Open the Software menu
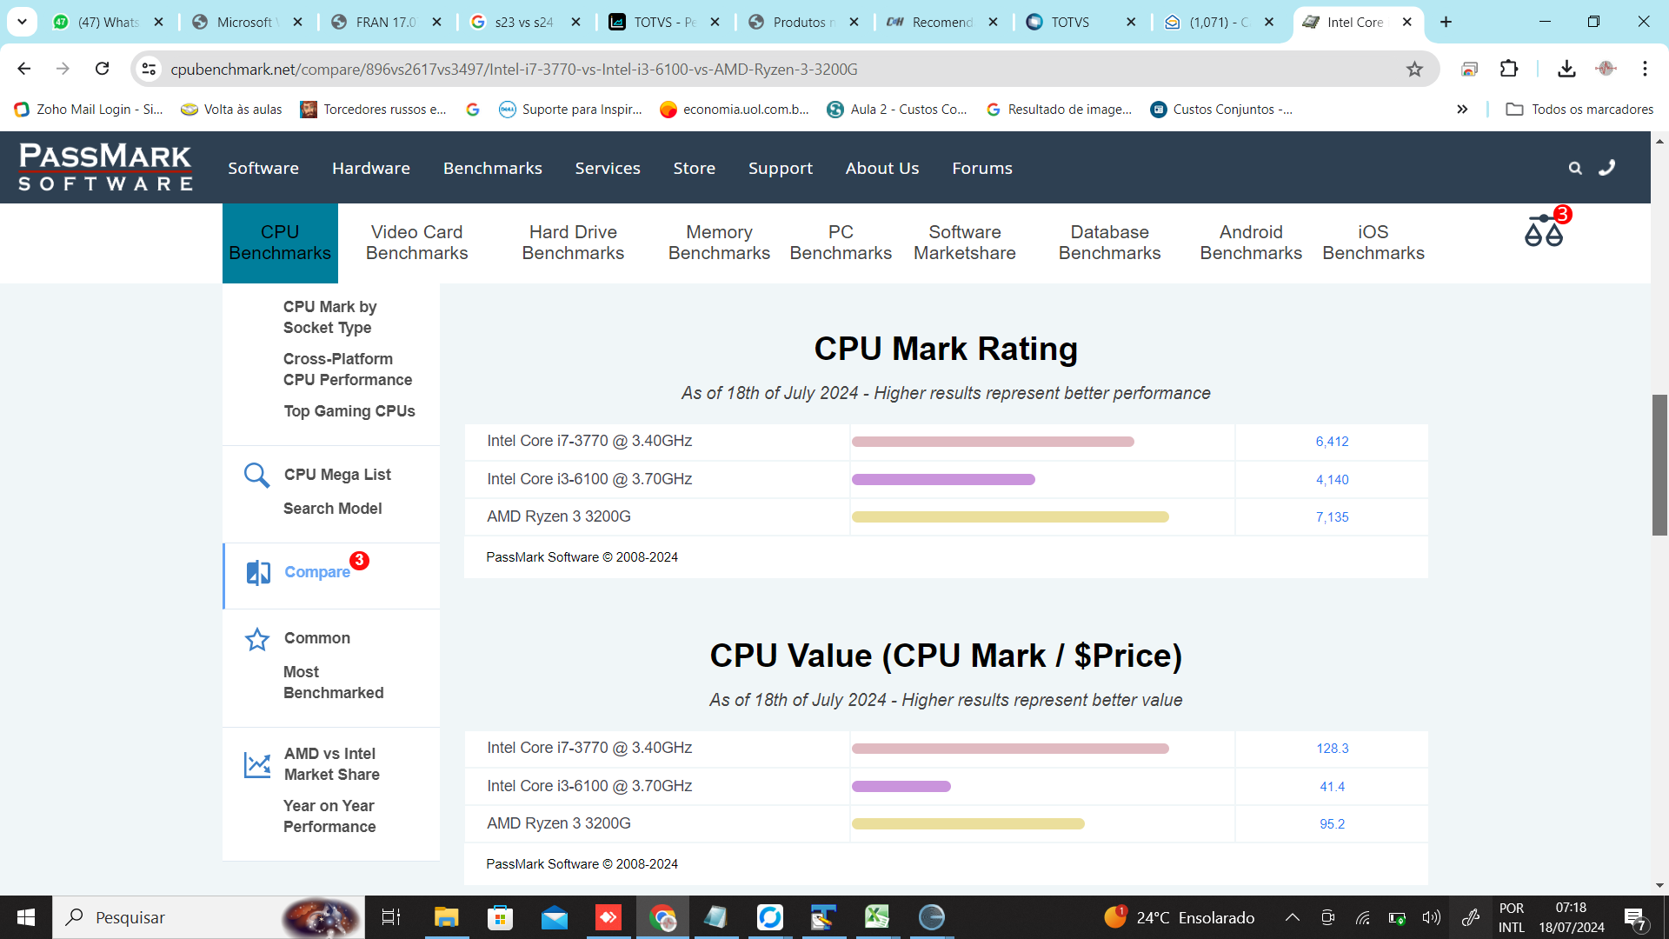The image size is (1669, 939). [263, 169]
